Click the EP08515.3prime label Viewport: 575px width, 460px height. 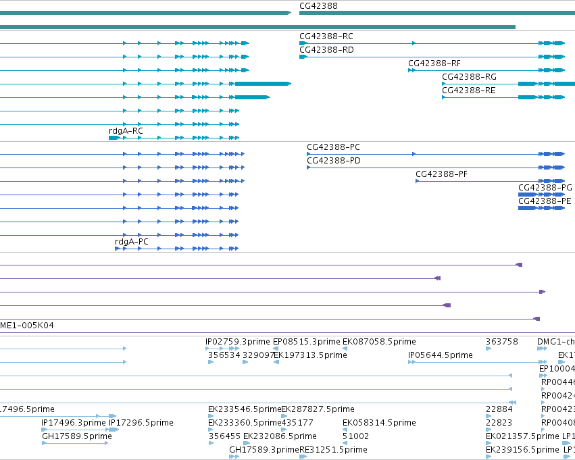click(x=307, y=342)
